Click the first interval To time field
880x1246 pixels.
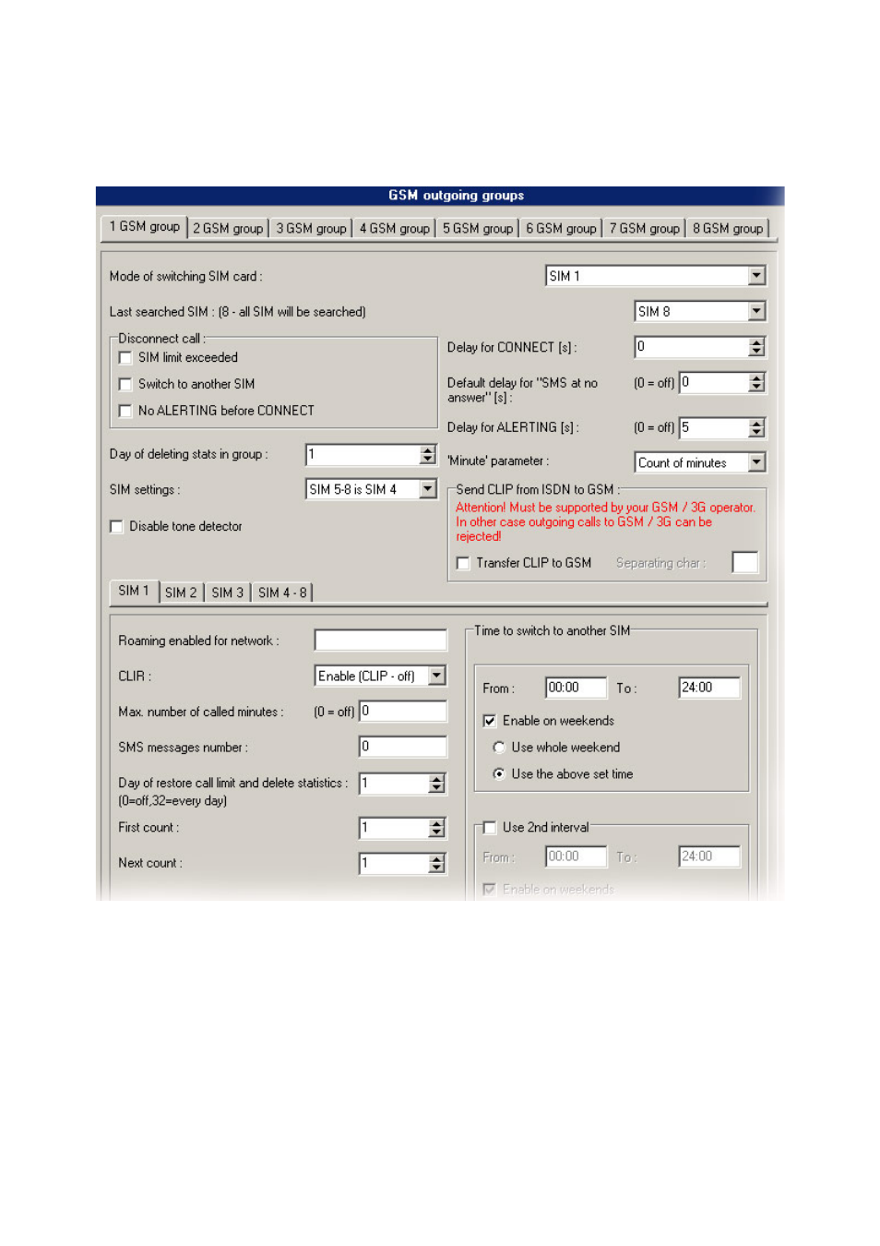(709, 688)
